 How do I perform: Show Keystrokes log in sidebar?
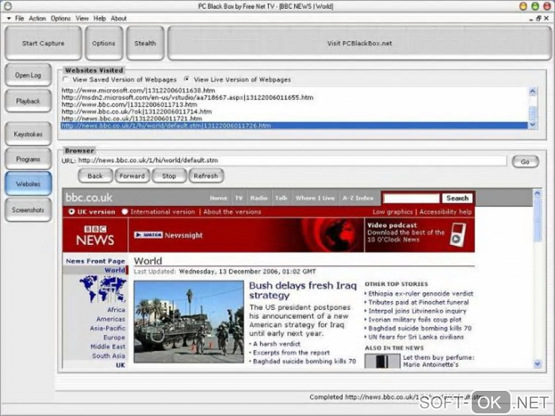[28, 134]
